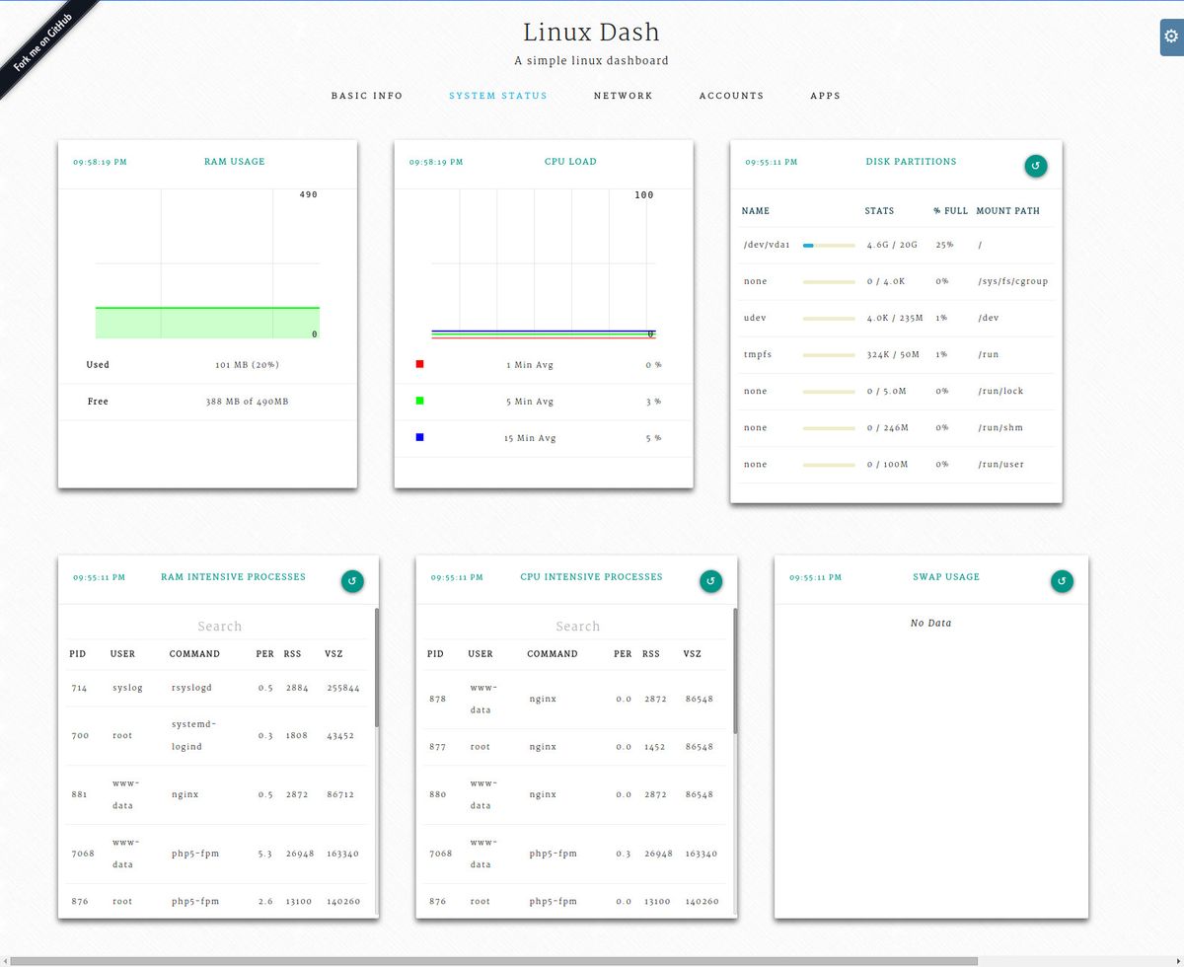Click the CPU Load widget title
The image size is (1184, 967).
570,162
